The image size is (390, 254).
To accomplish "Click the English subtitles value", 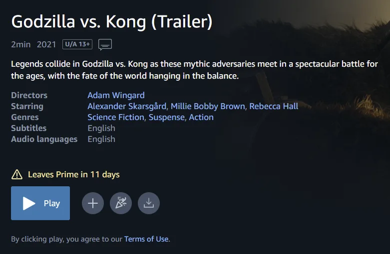I will click(x=101, y=128).
